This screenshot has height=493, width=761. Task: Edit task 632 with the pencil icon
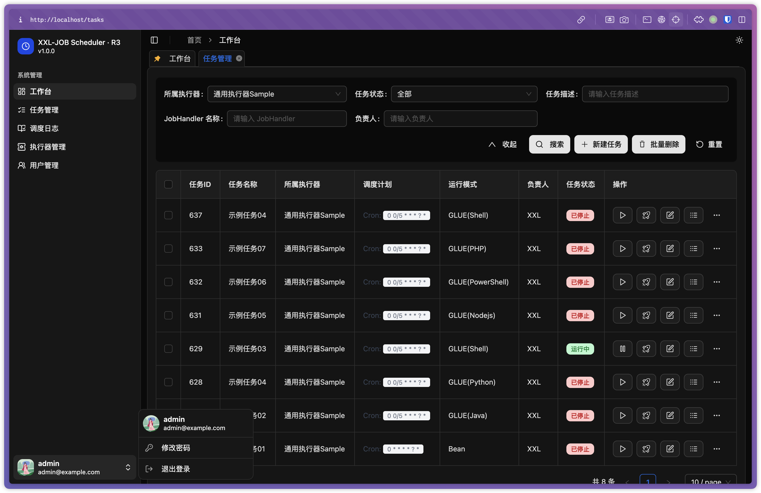[670, 282]
